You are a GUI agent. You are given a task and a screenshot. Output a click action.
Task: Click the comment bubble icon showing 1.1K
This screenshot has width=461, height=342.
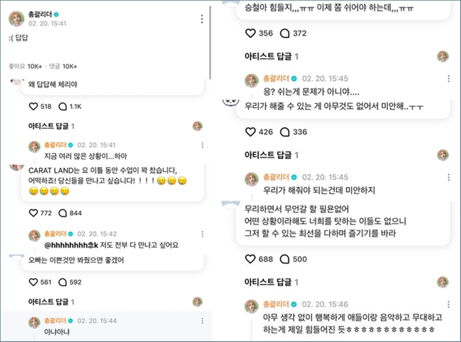click(63, 106)
